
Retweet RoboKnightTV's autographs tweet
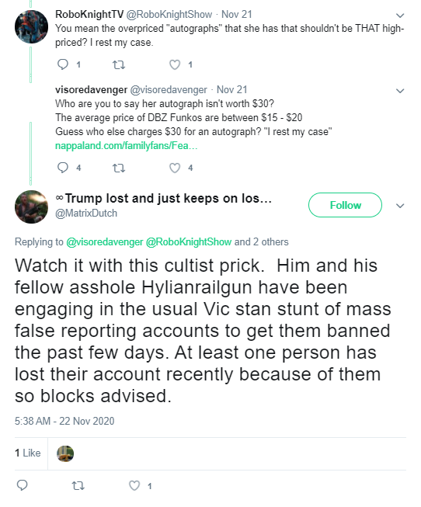click(119, 65)
